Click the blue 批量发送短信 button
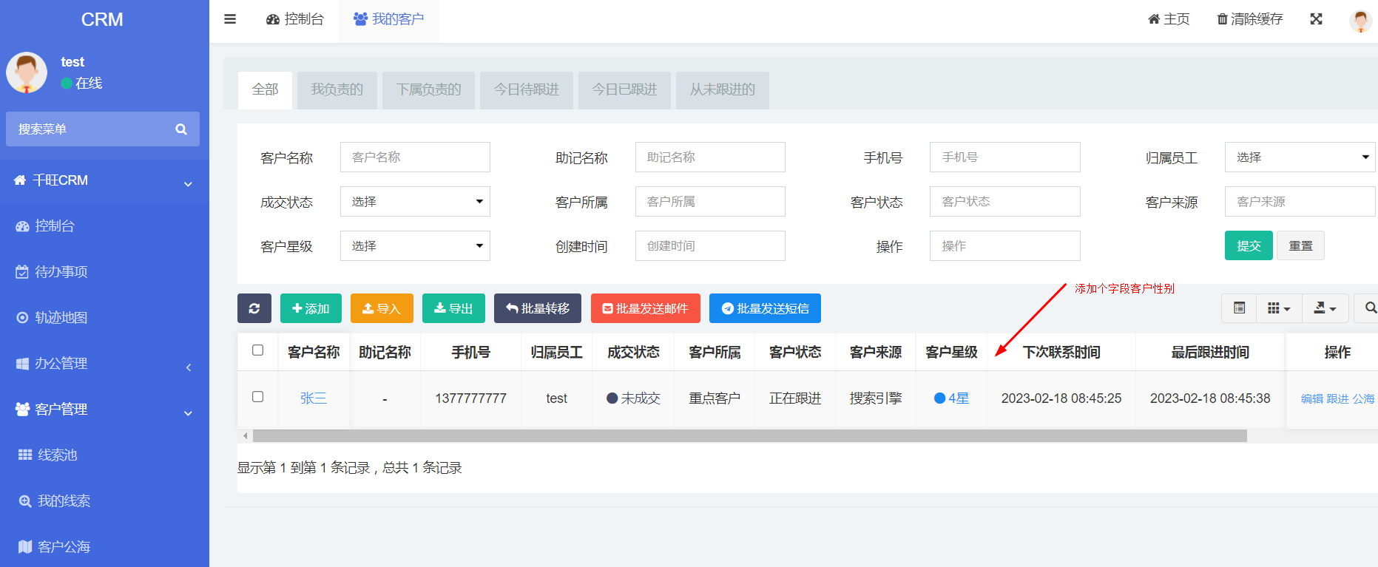 coord(765,308)
